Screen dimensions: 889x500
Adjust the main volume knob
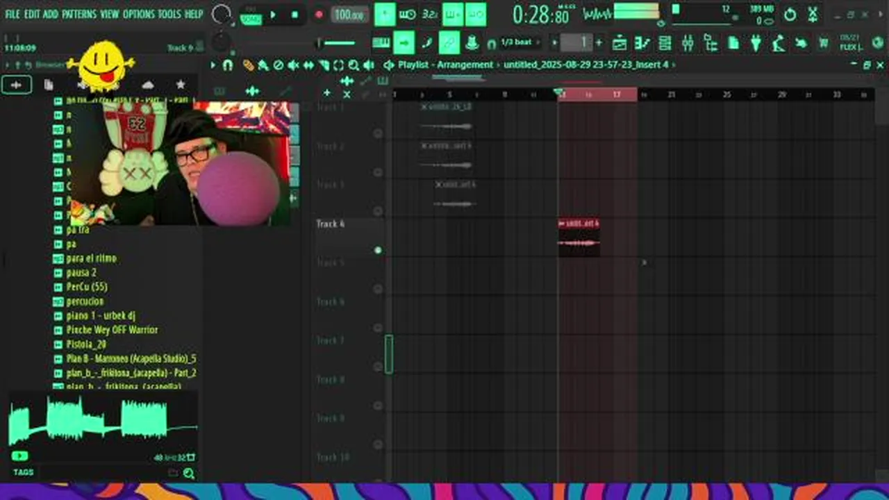[222, 15]
